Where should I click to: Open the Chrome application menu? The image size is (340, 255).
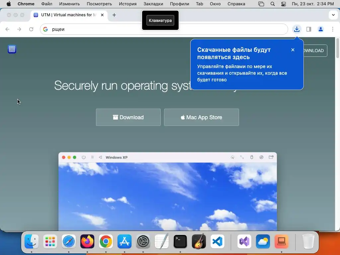tap(26, 4)
